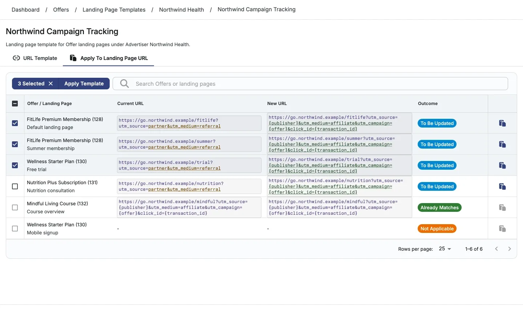523x327 pixels.
Task: Click To Be Updated badge in Nutrition row
Action: (x=437, y=186)
